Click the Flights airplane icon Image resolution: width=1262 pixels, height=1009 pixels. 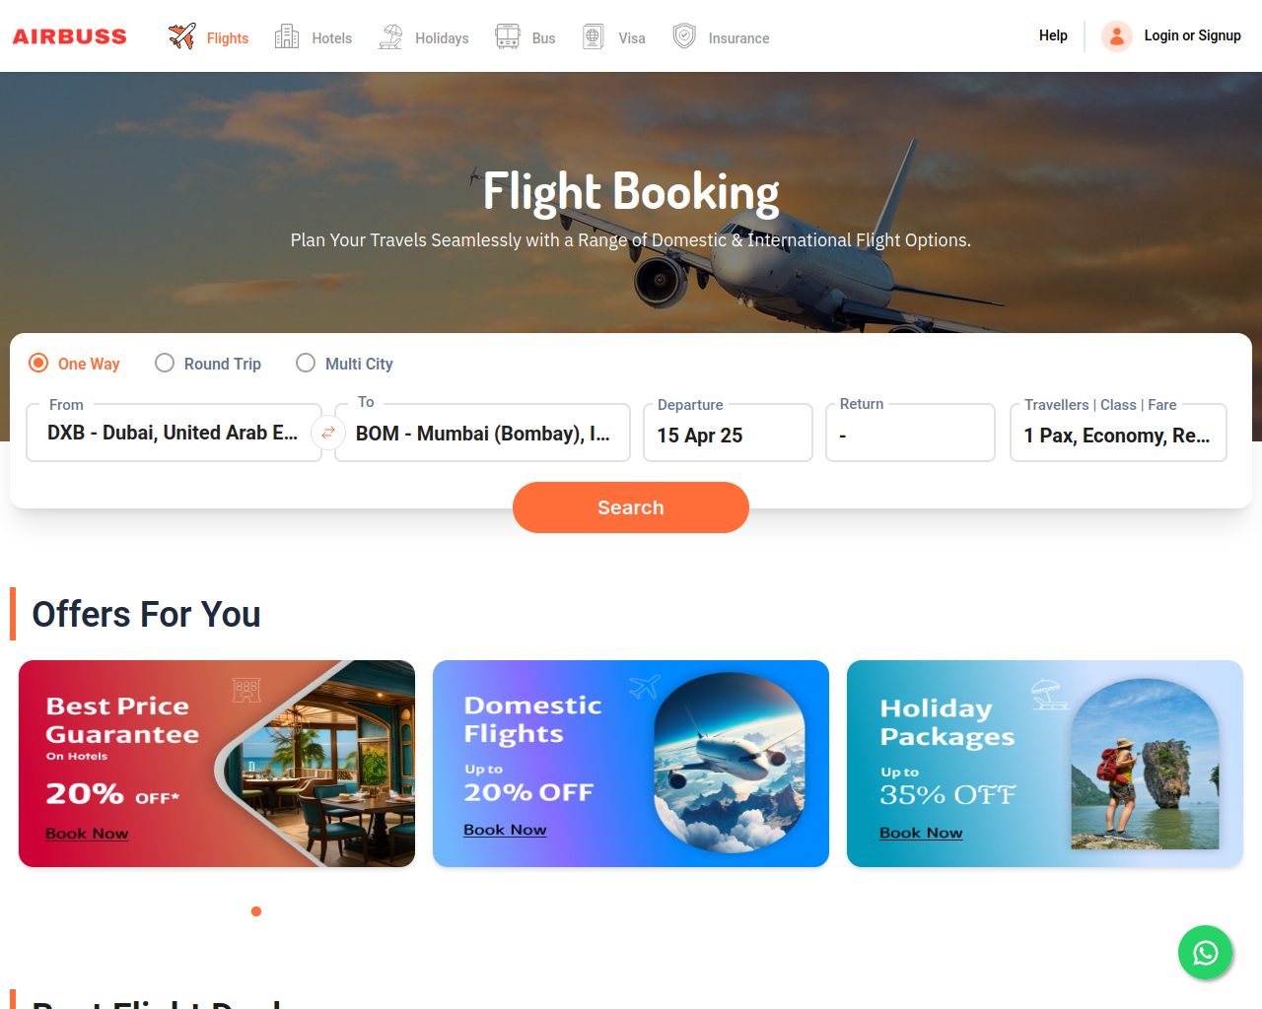click(x=181, y=36)
